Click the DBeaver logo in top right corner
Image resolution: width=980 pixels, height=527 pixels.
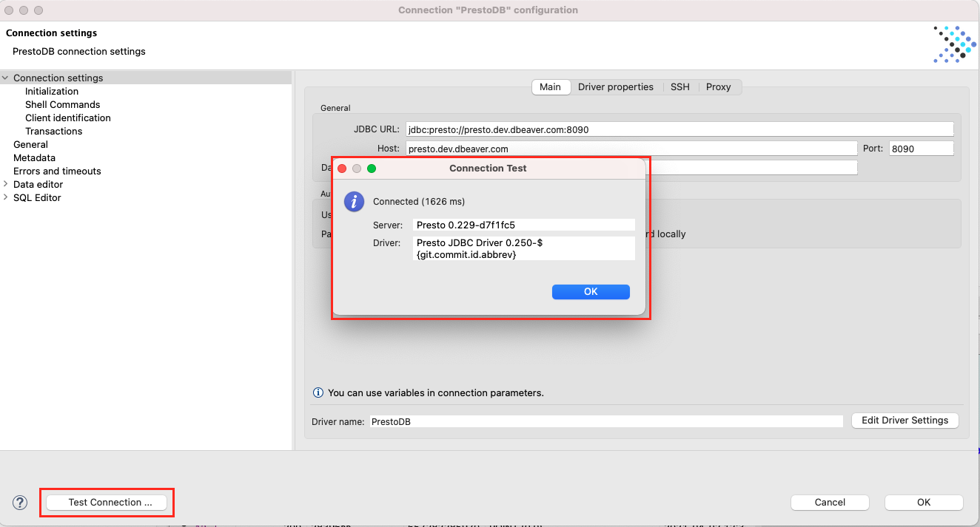pos(954,44)
